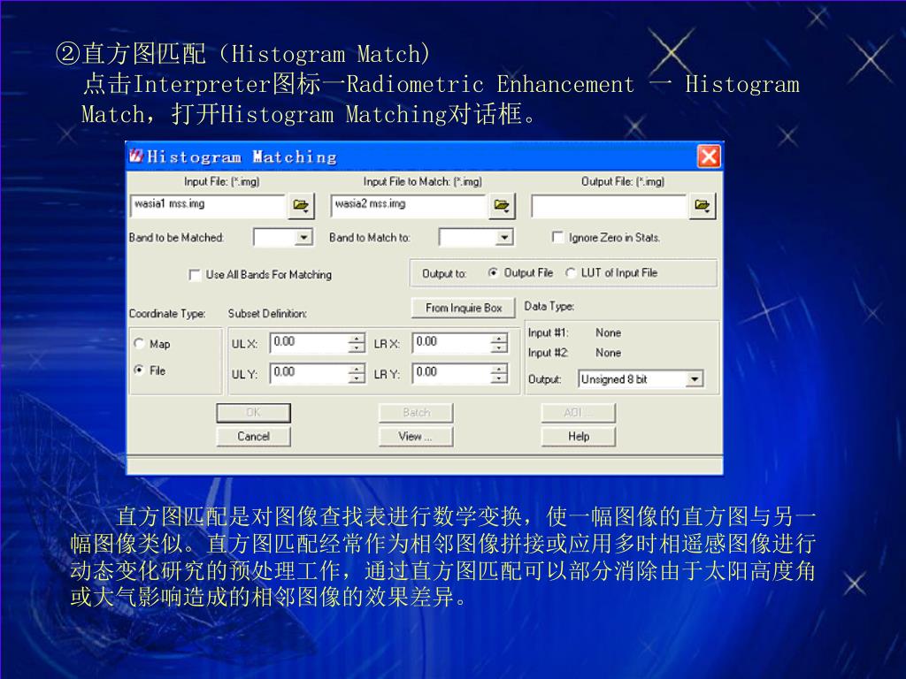906x679 pixels.
Task: Choose File coordinate type
Action: 139,370
